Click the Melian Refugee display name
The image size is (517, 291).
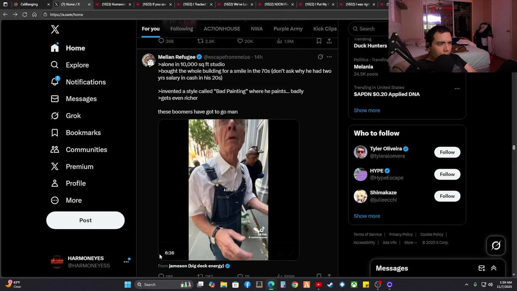point(177,57)
